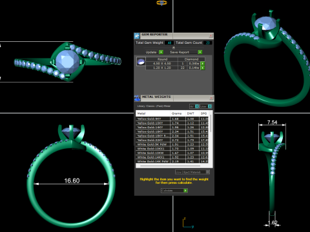Click the Round header in gem table
Image resolution: width=310 pixels, height=232 pixels.
162,59
